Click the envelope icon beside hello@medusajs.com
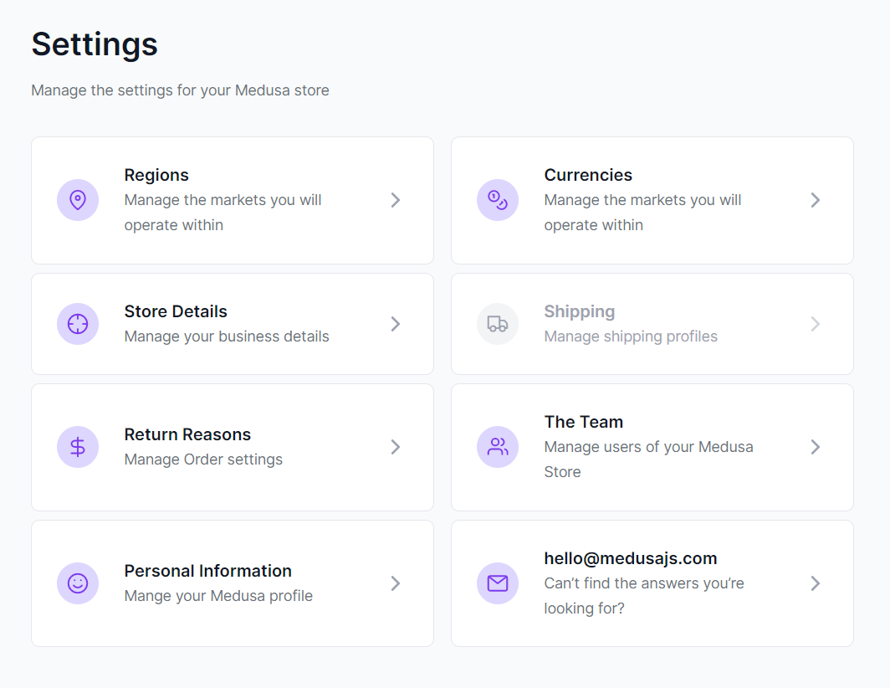Viewport: 890px width, 688px height. 498,583
